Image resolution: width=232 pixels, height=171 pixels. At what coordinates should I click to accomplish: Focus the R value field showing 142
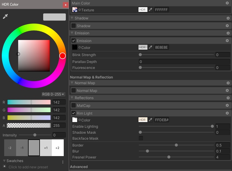[x=59, y=102]
